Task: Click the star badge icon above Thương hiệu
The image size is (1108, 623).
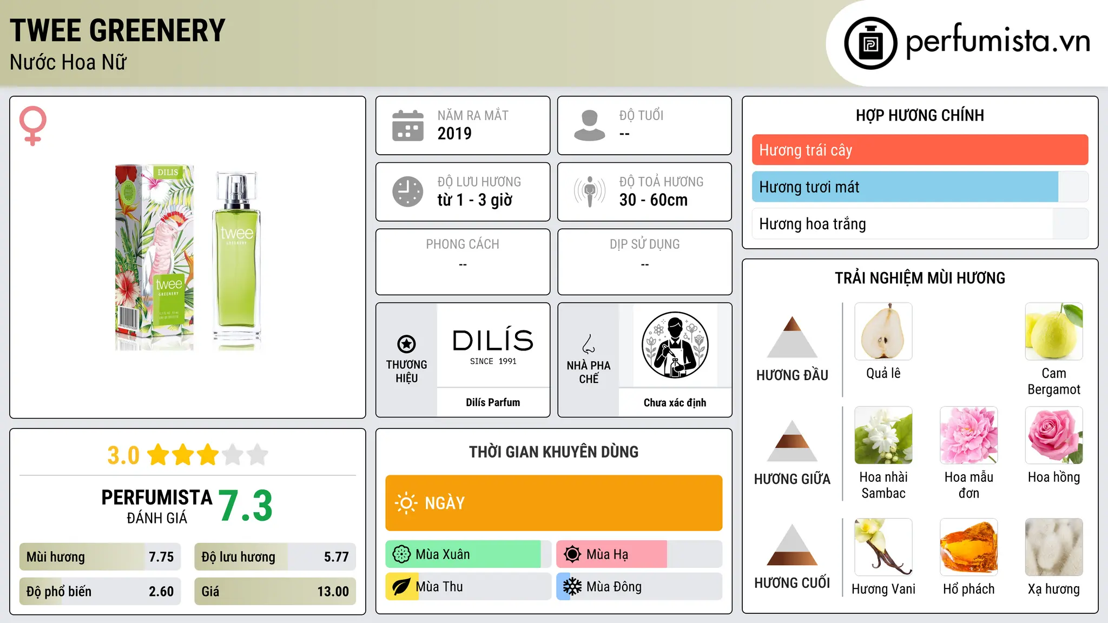Action: tap(406, 343)
